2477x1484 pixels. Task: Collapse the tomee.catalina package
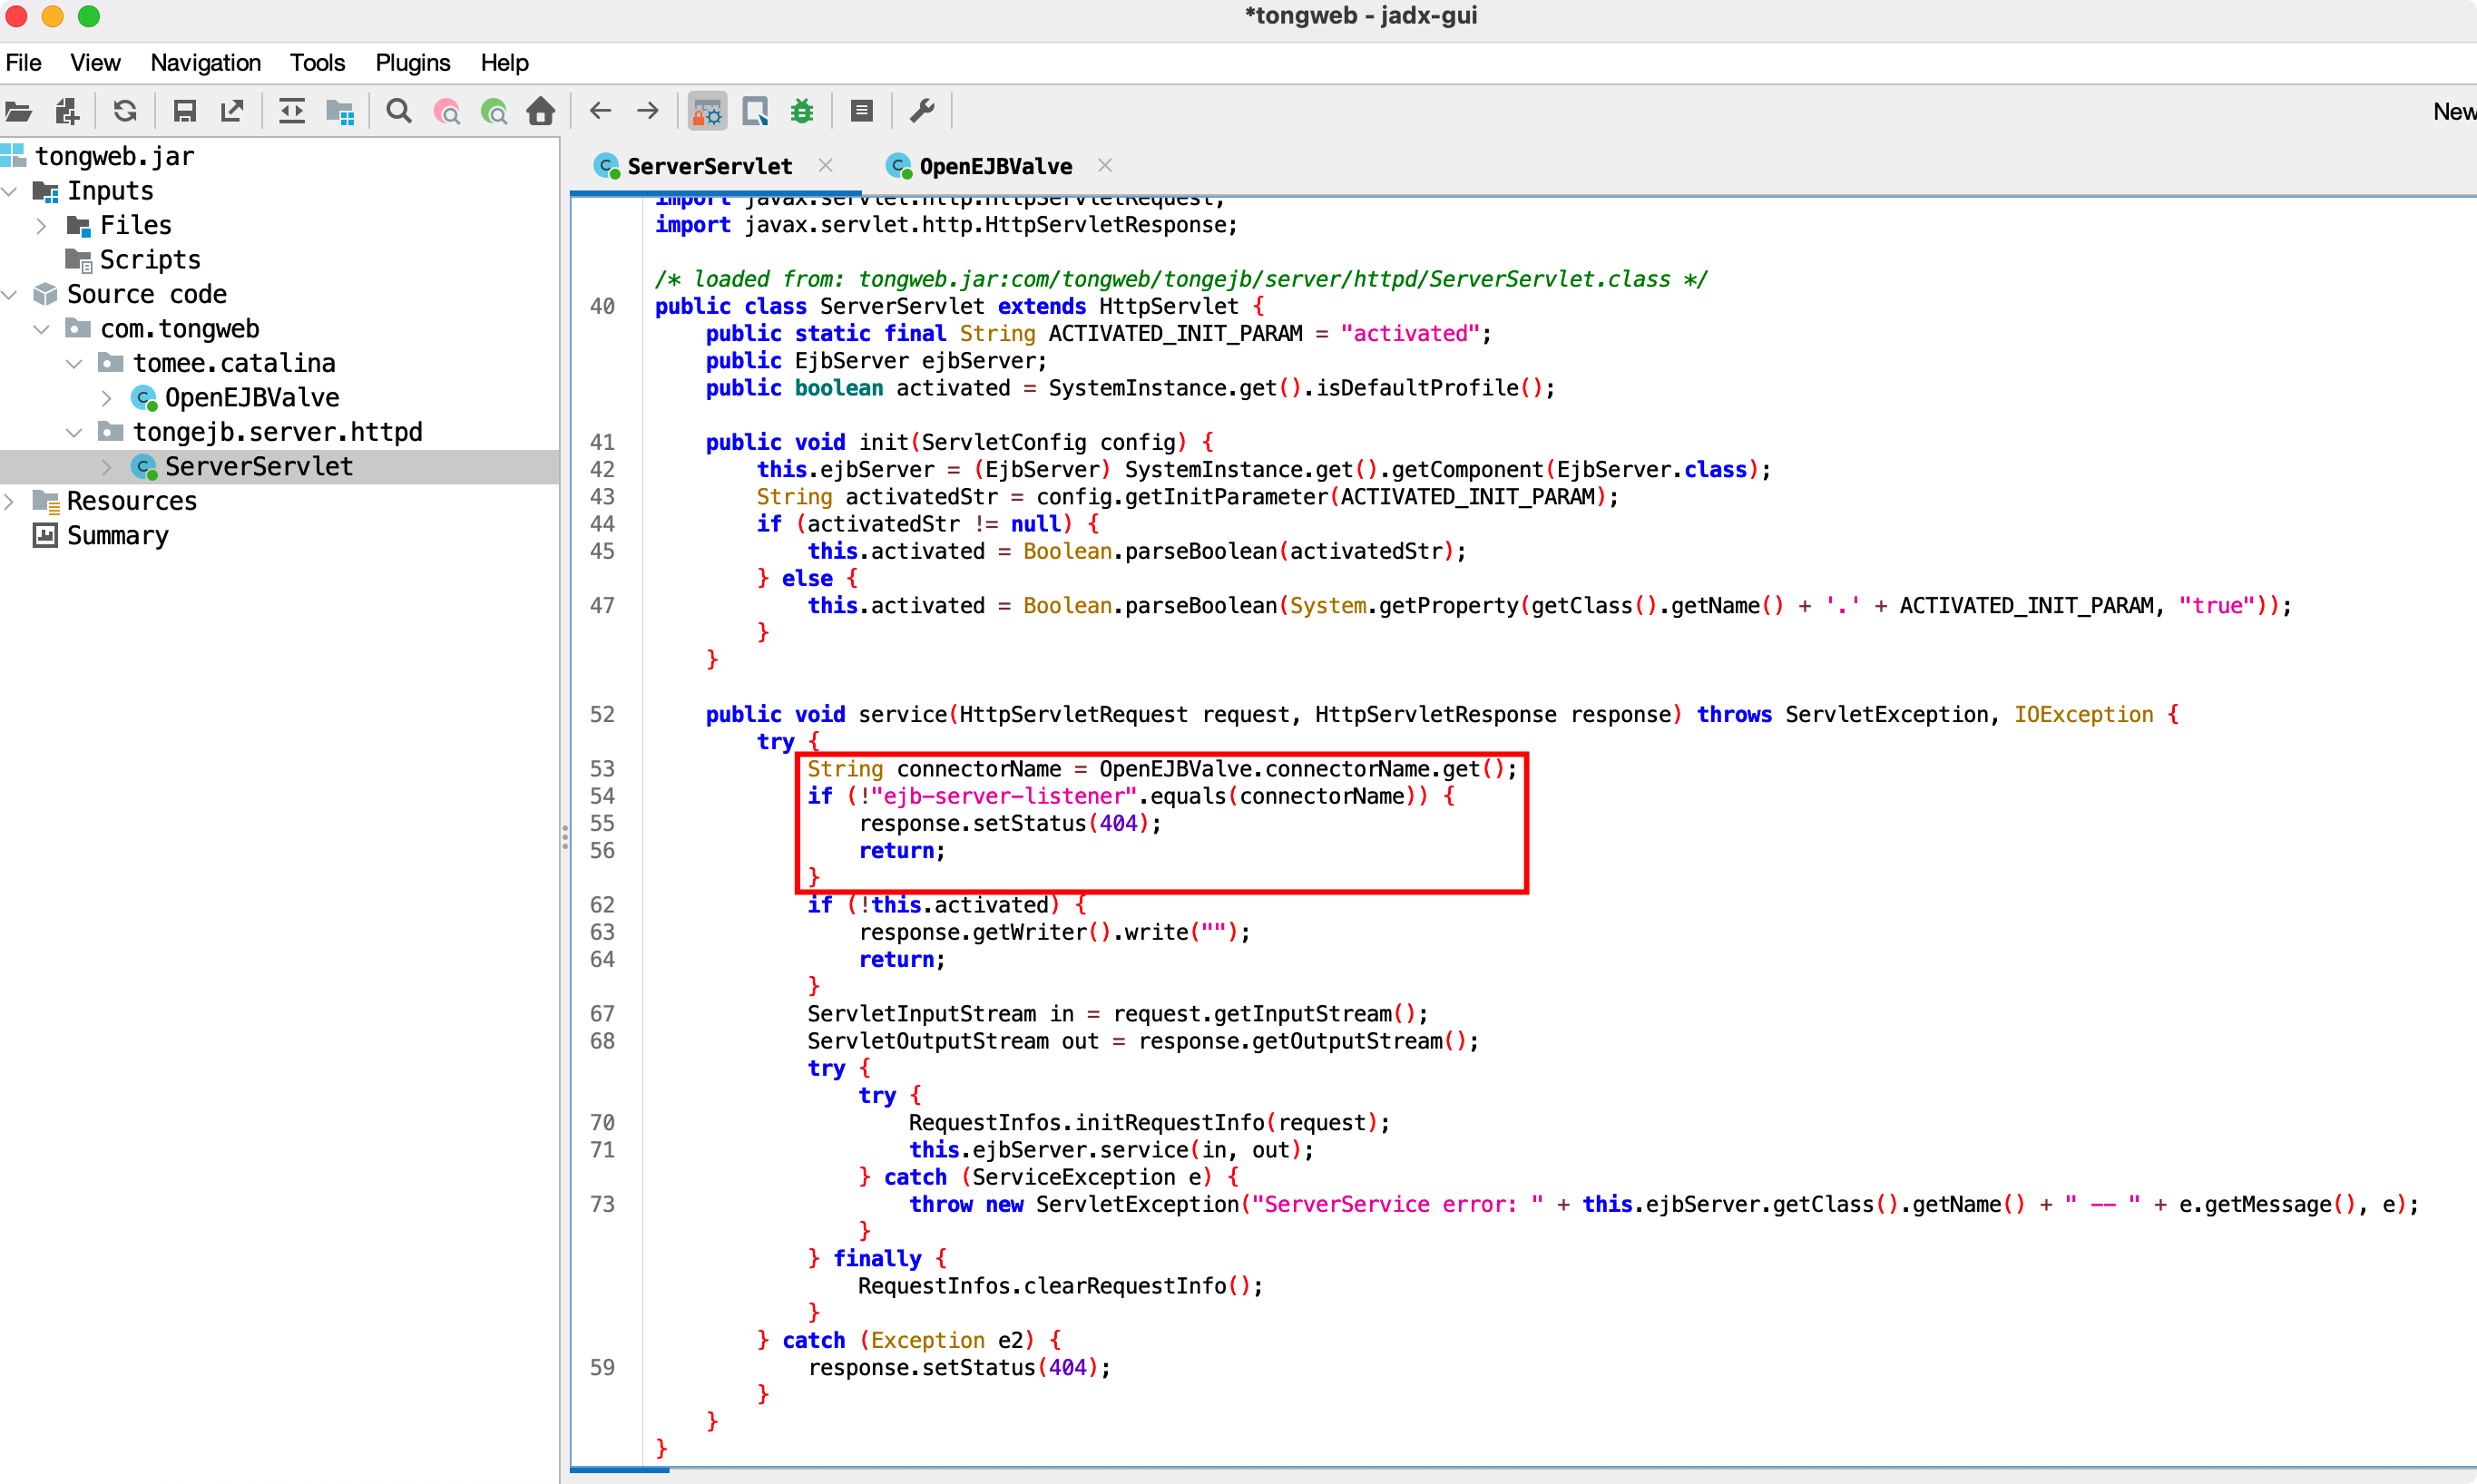pyautogui.click(x=74, y=363)
